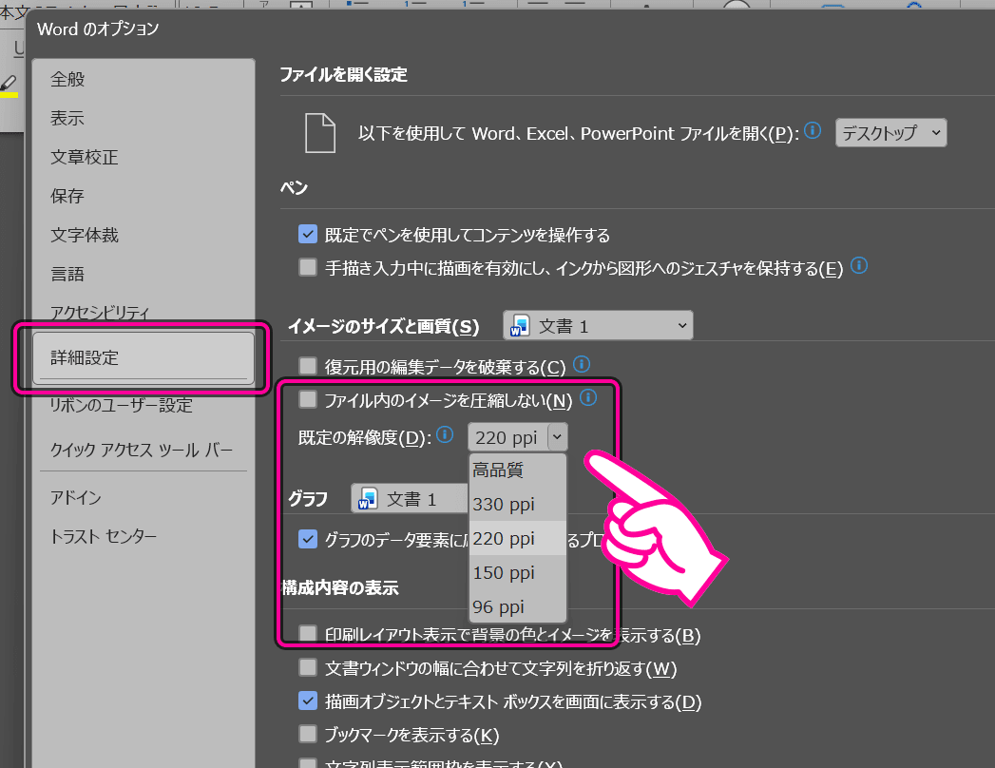Open クイック アクセス ツール バー settings

point(144,450)
